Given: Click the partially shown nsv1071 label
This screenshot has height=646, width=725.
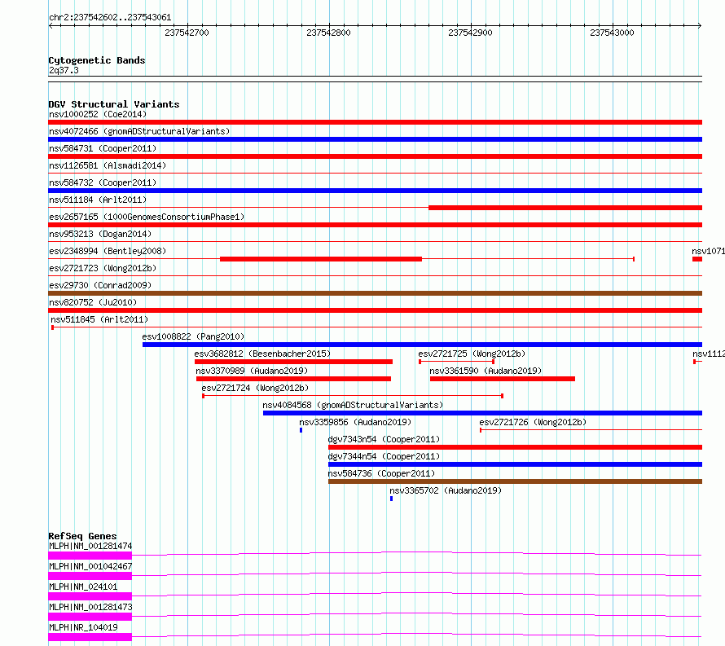Looking at the screenshot, I should [x=709, y=251].
